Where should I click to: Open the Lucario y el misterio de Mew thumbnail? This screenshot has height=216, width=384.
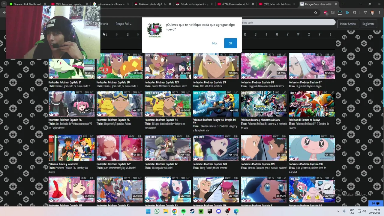[264, 104]
